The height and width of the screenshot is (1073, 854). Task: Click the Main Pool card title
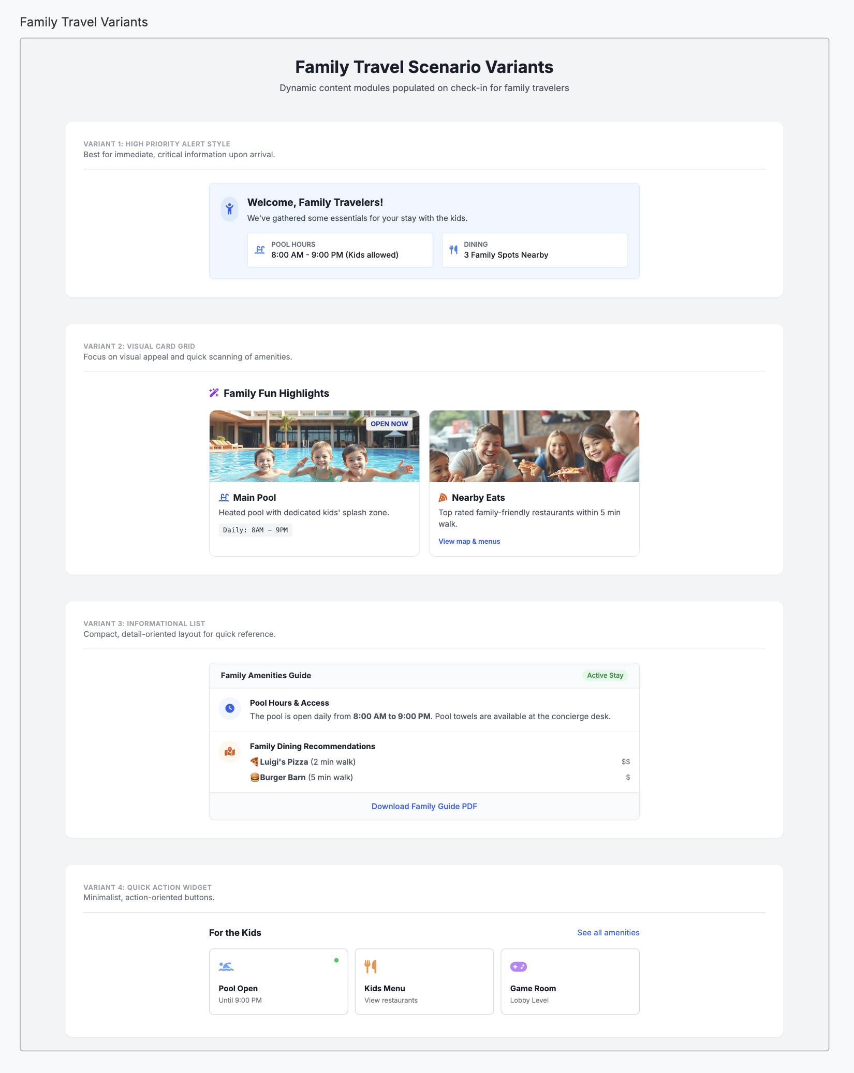(x=255, y=498)
